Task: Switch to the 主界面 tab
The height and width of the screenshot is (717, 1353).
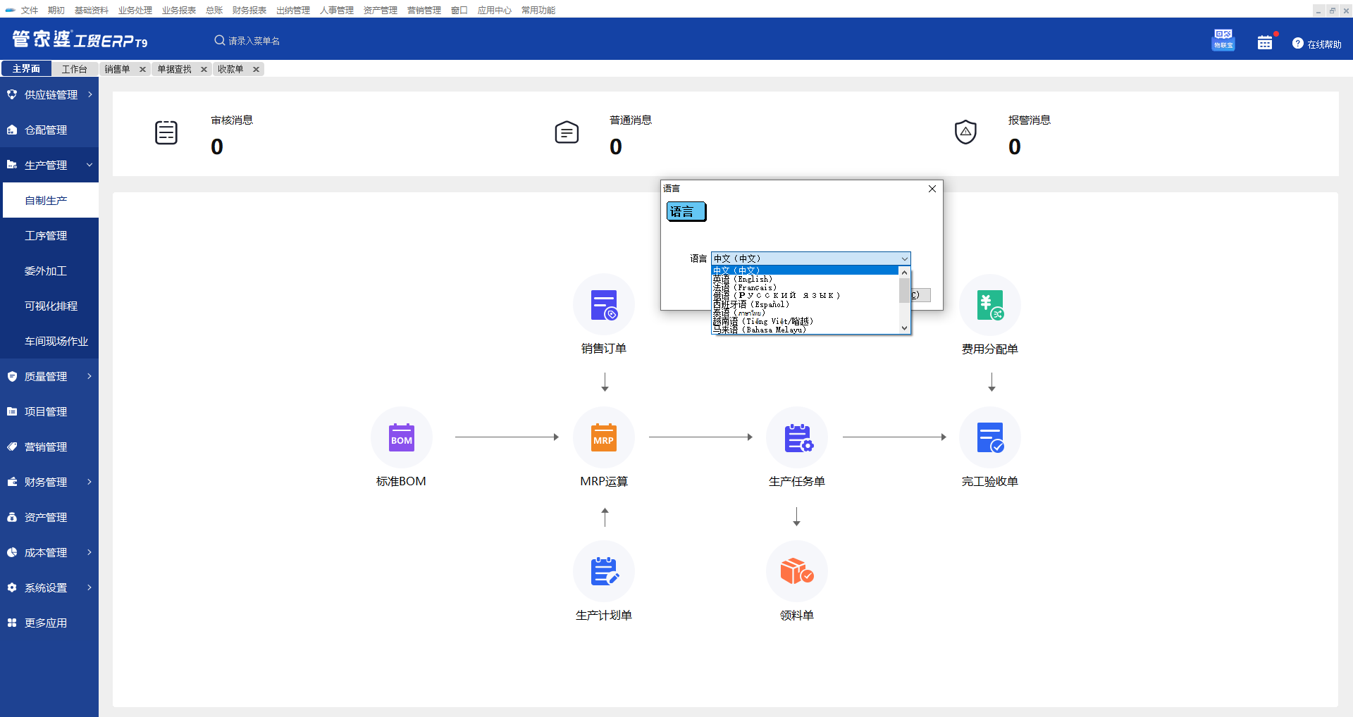Action: pyautogui.click(x=26, y=68)
